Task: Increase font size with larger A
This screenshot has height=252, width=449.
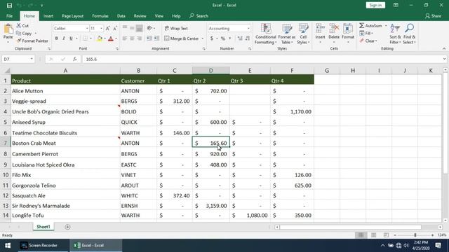Action: pyautogui.click(x=107, y=28)
